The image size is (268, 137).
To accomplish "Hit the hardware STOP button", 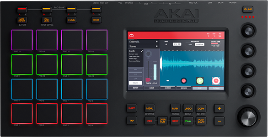I will click(175, 121).
